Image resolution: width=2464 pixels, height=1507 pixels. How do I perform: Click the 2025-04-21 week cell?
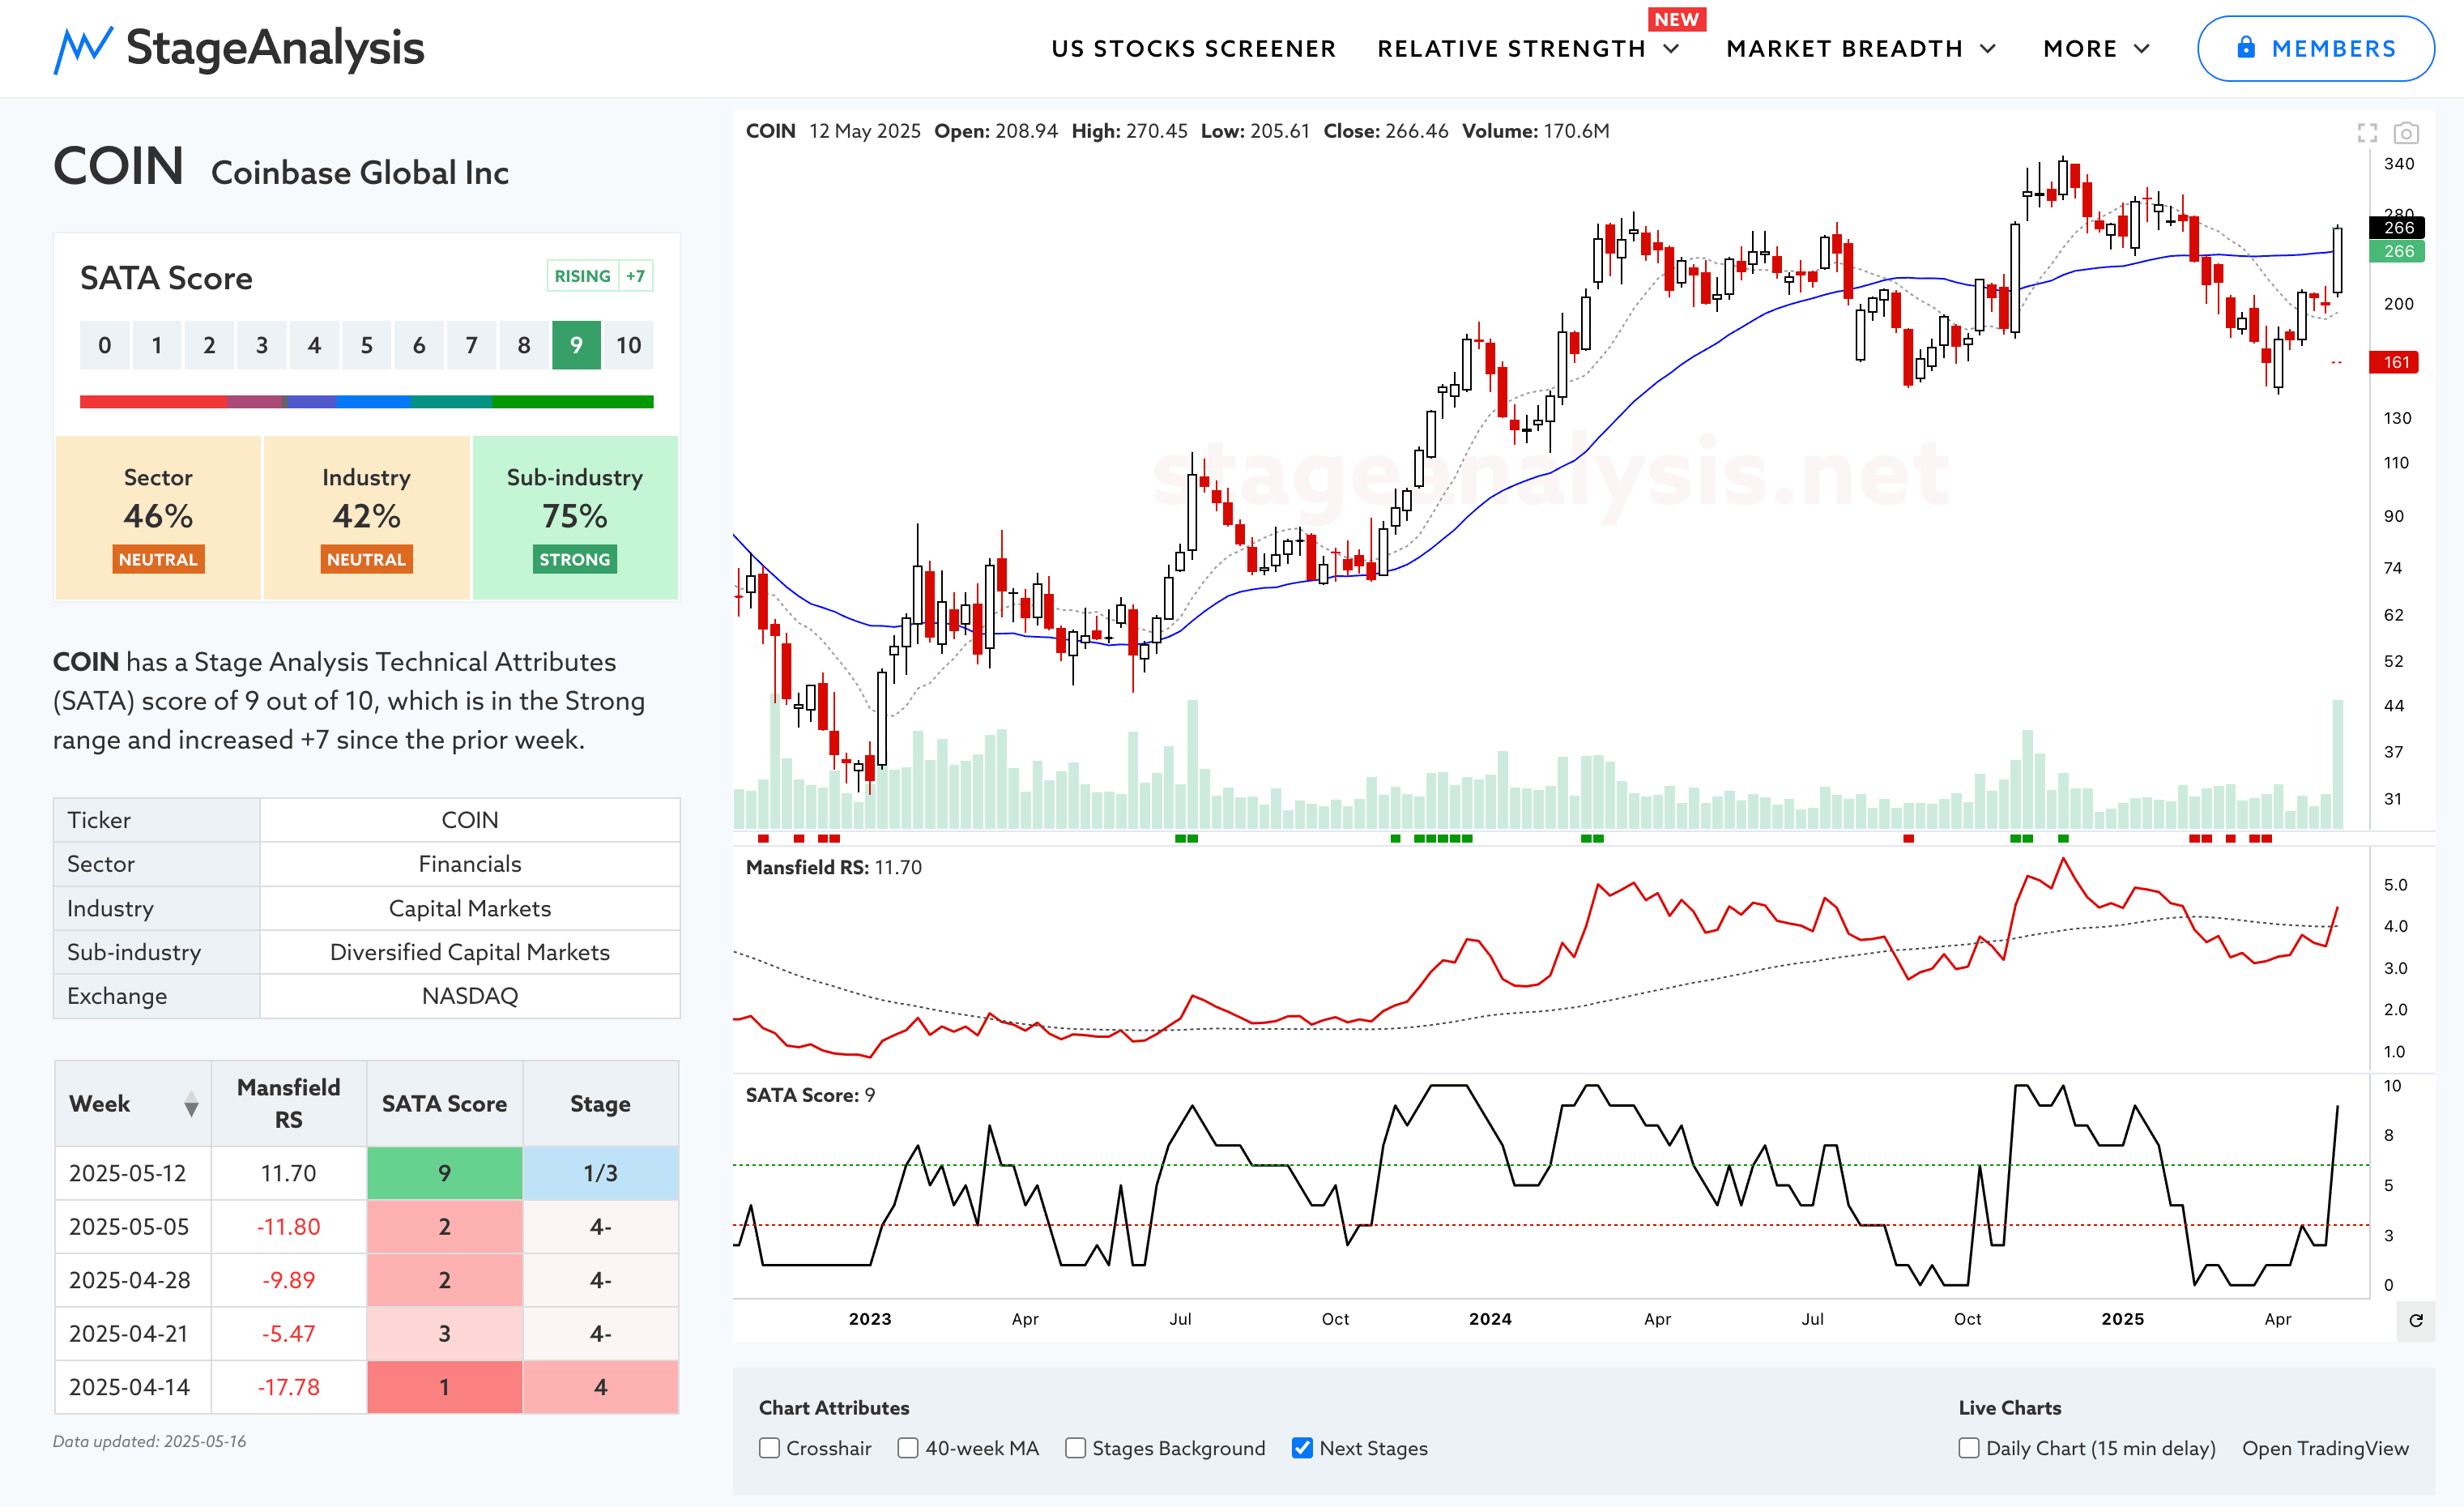coord(133,1333)
